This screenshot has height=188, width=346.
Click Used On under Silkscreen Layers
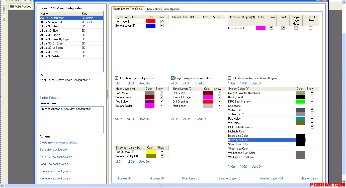coord(144,162)
